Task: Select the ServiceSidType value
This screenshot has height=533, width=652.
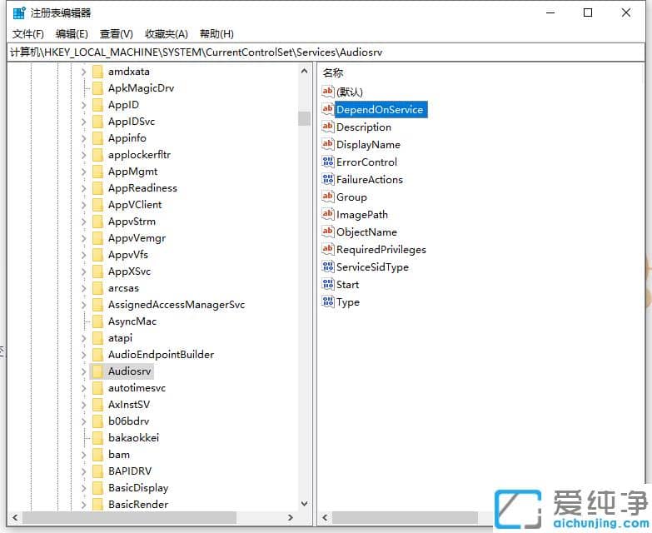Action: (371, 267)
